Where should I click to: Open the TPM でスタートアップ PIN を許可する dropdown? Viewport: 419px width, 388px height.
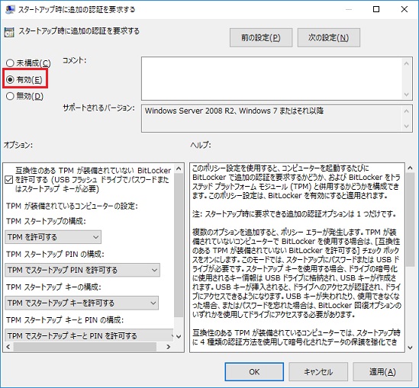82,270
